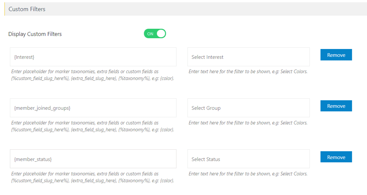367x195 pixels.
Task: Click the green ON indicator
Action: tap(151, 33)
